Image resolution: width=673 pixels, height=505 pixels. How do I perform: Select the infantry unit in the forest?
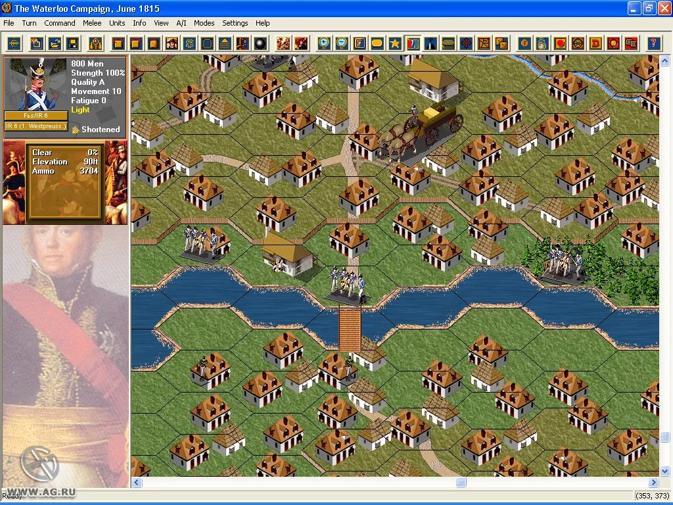click(563, 263)
